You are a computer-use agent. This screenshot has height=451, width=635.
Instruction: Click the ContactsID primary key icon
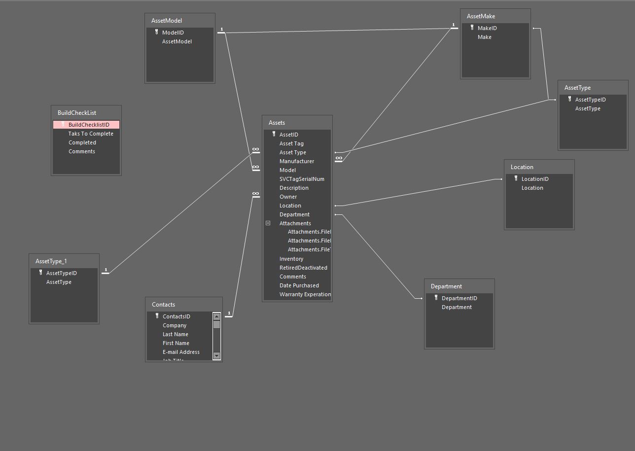pyautogui.click(x=157, y=316)
